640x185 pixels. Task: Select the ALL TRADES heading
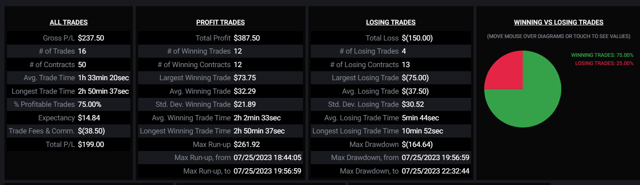[x=68, y=23]
